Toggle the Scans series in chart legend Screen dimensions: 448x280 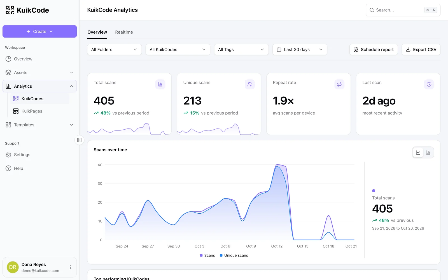tap(207, 255)
